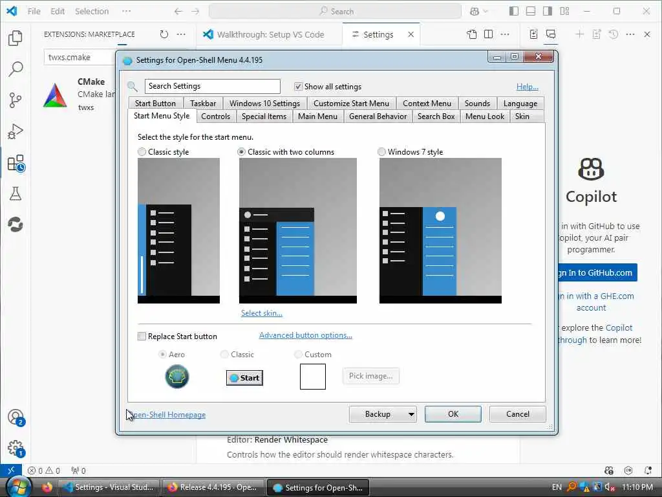Open the Customize Start Menu tab
Image resolution: width=662 pixels, height=497 pixels.
pos(351,104)
